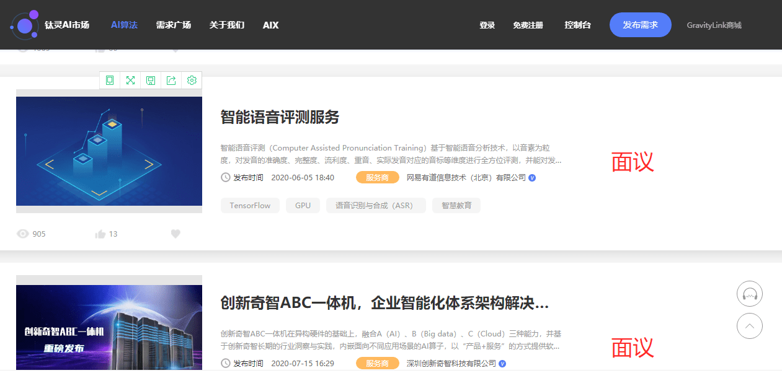Click the 免费注册 link
Viewport: 782px width, 373px height.
pyautogui.click(x=528, y=25)
